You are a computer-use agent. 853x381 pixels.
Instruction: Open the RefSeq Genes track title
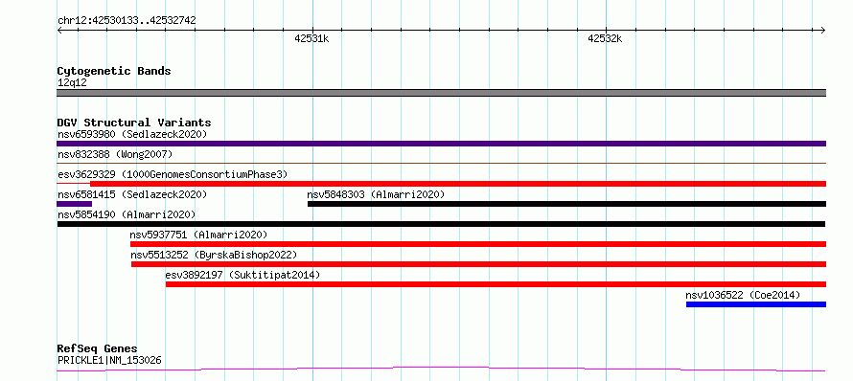point(98,348)
